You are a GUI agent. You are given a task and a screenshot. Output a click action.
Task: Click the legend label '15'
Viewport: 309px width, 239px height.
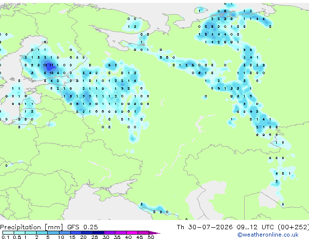point(72,237)
